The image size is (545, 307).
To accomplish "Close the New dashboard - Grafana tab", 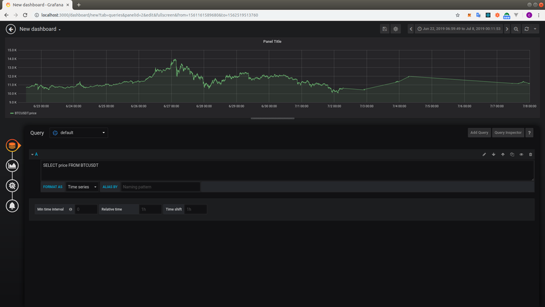I will (x=68, y=5).
